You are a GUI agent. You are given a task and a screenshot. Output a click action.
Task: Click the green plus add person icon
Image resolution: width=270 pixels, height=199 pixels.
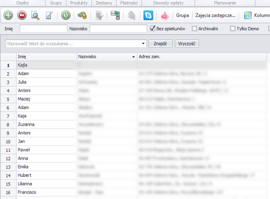click(8, 15)
